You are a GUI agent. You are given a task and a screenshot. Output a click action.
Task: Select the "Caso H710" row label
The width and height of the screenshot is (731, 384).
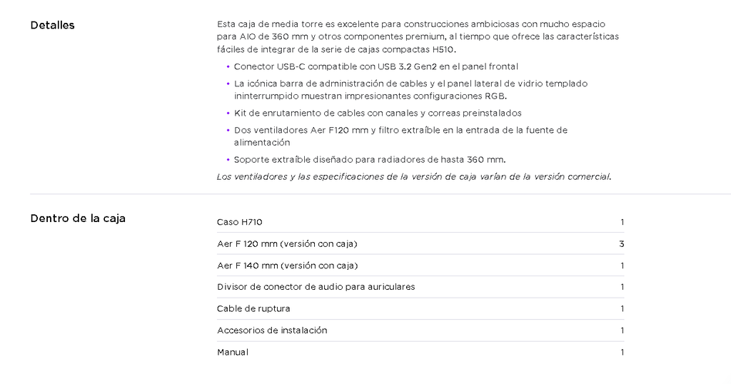coord(240,222)
